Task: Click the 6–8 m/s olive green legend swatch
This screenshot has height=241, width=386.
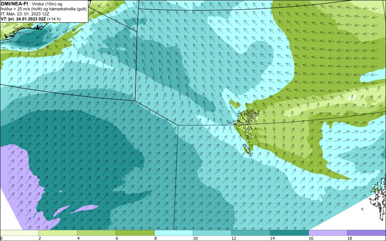Action: click(x=135, y=233)
